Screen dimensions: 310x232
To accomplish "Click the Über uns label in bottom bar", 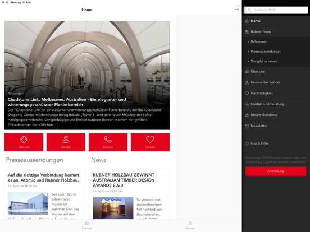I will (87, 228).
